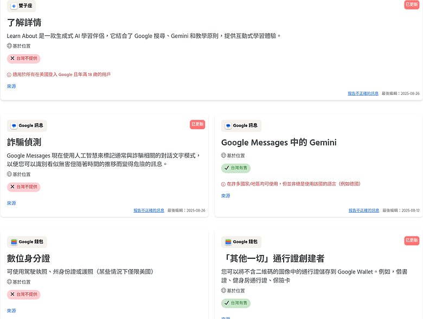Click Messages icon on Google Messages 中的 Gemini card
Image resolution: width=423 pixels, height=319 pixels.
(x=228, y=126)
